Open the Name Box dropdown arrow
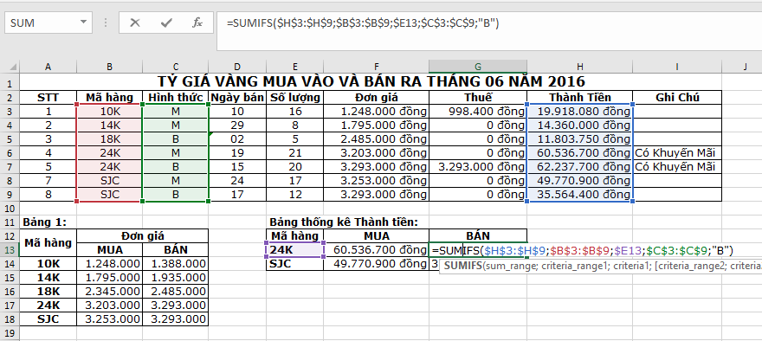762x341 pixels. 84,23
